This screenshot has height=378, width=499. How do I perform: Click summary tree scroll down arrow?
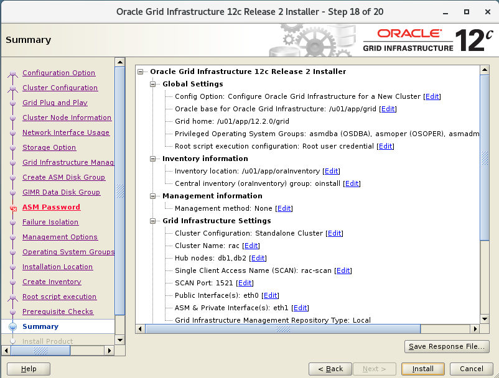484,319
